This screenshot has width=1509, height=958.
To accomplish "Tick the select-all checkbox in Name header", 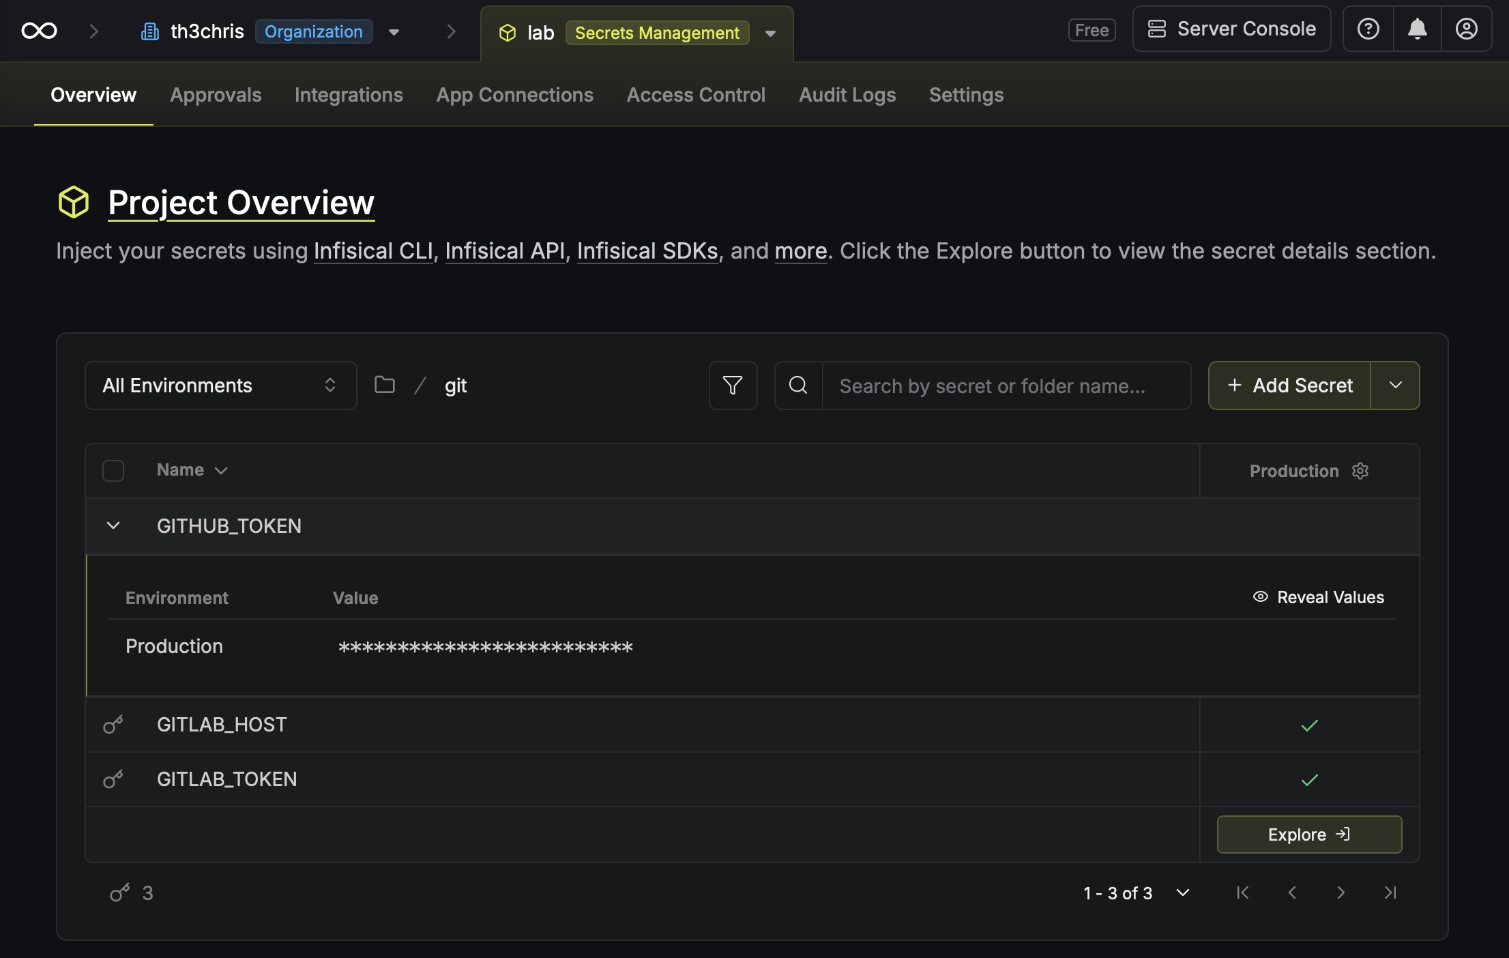I will (x=113, y=471).
